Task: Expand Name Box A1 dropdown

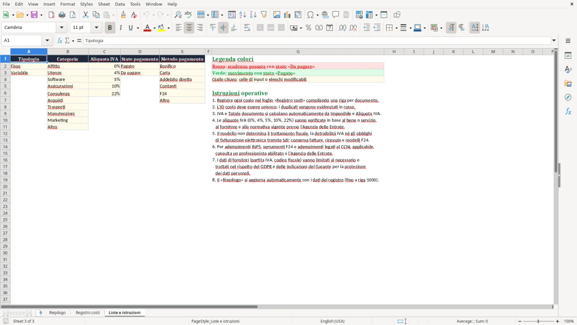Action: [47, 41]
